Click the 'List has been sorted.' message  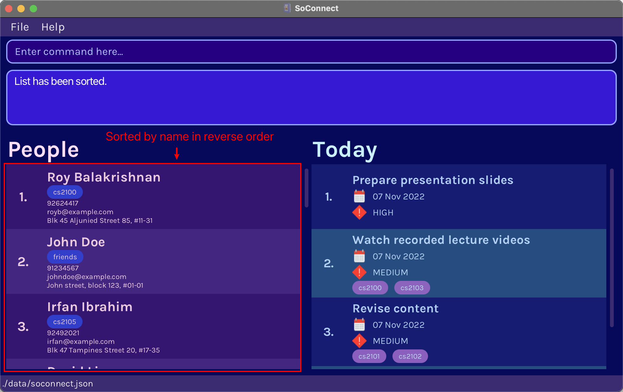click(61, 81)
